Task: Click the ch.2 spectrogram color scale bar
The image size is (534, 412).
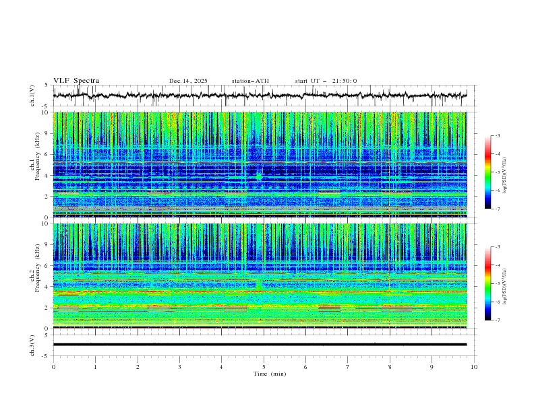Action: point(488,283)
